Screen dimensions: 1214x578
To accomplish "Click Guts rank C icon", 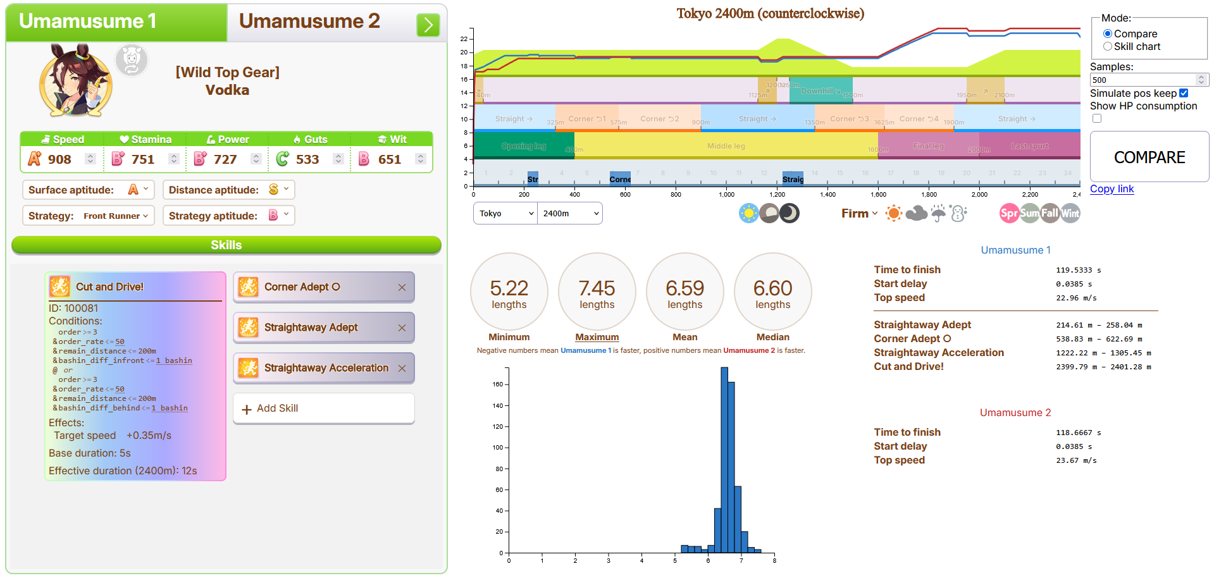I will coord(283,159).
